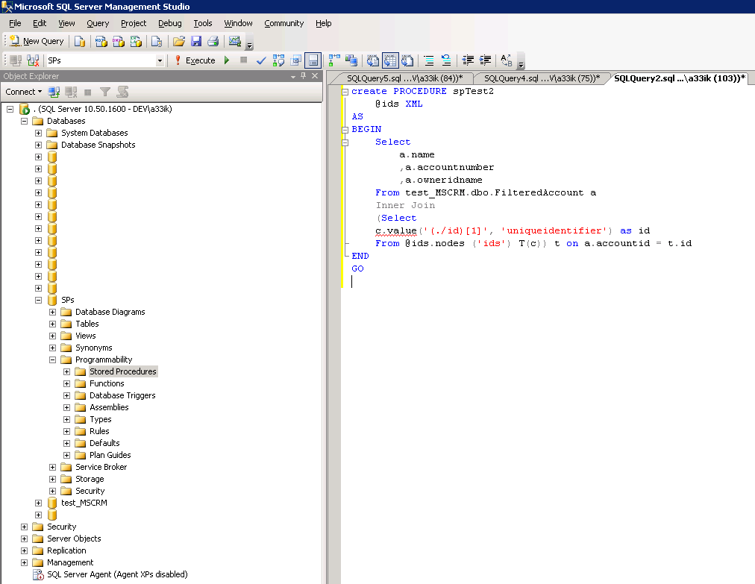Switch to the SQLQuery5.sql tab
The image size is (755, 584).
[x=404, y=78]
